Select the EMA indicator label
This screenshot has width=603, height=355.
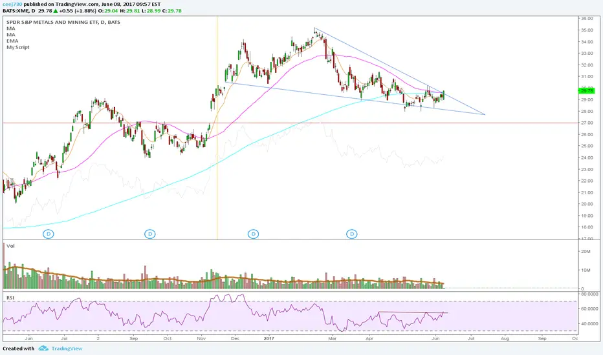click(x=12, y=41)
